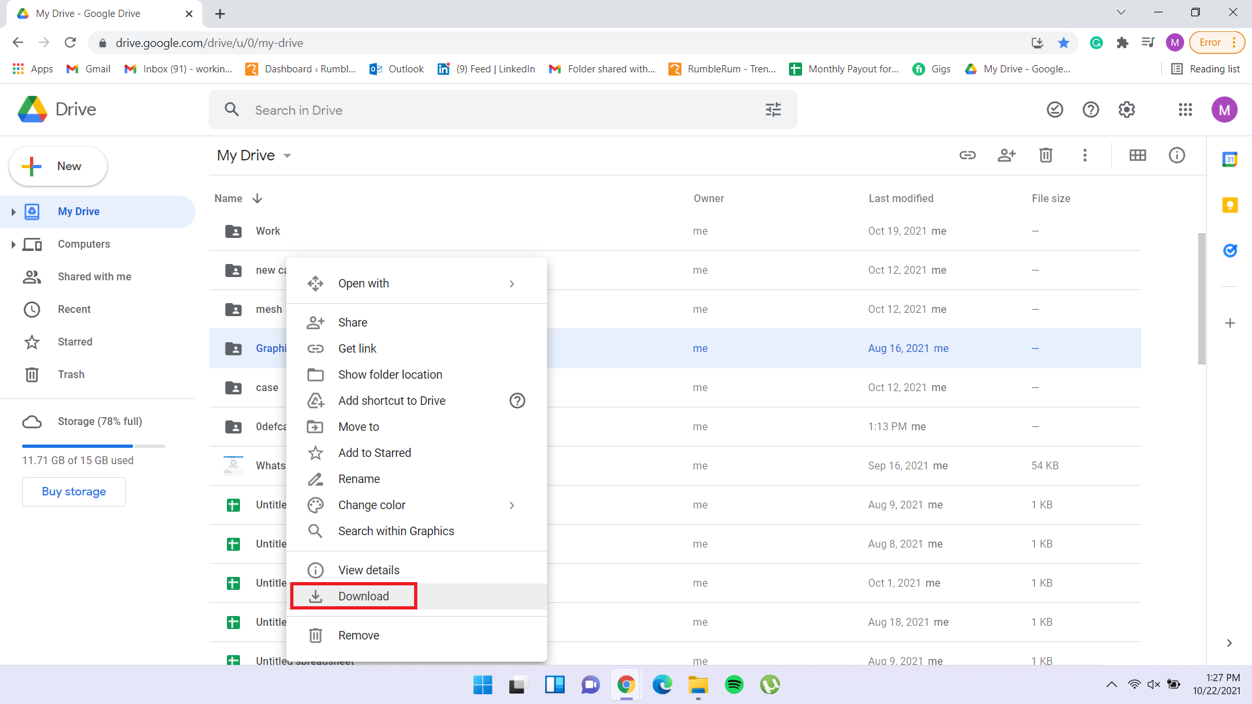Image resolution: width=1252 pixels, height=704 pixels.
Task: Click Buy storage button
Action: coord(74,491)
